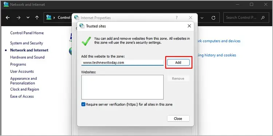Open Control Panel Home link
Image resolution: width=273 pixels, height=136 pixels.
(x=27, y=33)
